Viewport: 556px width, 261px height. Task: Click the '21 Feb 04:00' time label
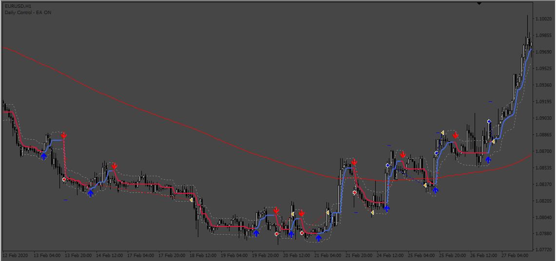pyautogui.click(x=327, y=255)
